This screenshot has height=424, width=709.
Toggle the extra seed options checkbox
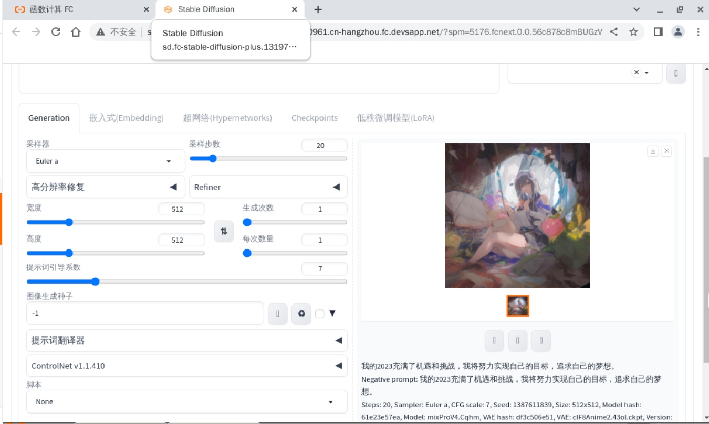320,314
